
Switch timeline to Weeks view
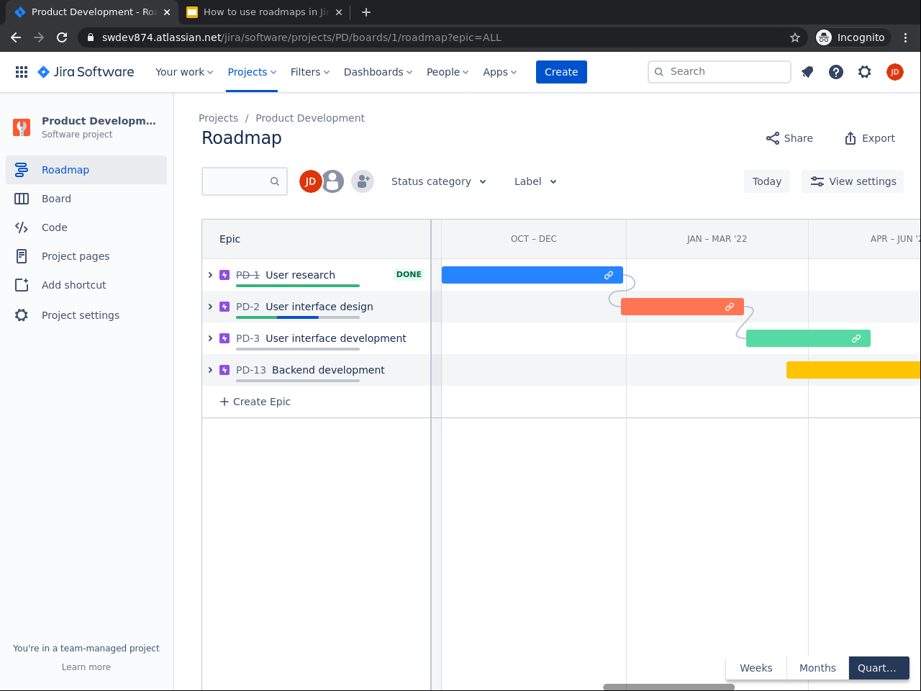[756, 668]
